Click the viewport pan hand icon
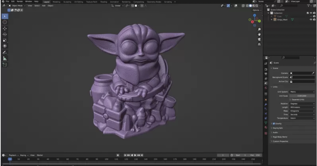Viewport: 317px width, 166px height. tap(259, 34)
